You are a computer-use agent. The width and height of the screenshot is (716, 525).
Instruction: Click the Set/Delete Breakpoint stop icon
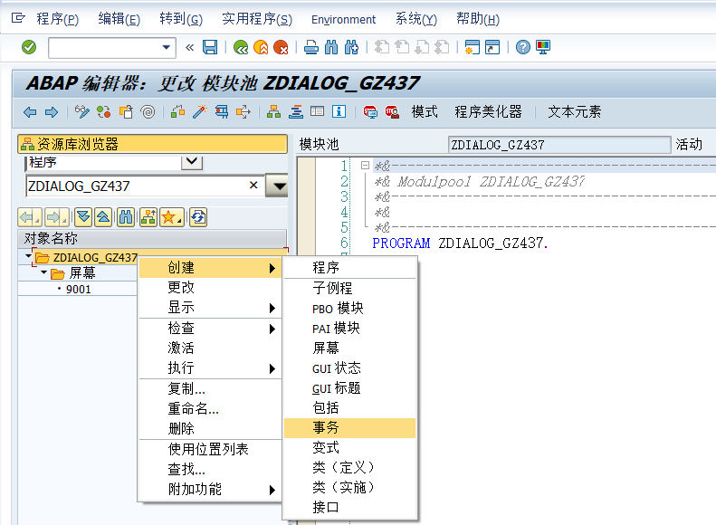coord(370,112)
